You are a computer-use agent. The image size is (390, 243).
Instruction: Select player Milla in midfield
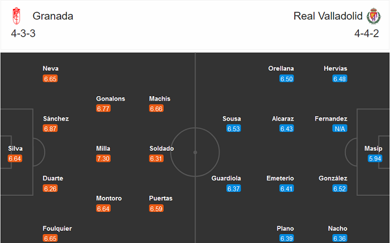(x=103, y=148)
